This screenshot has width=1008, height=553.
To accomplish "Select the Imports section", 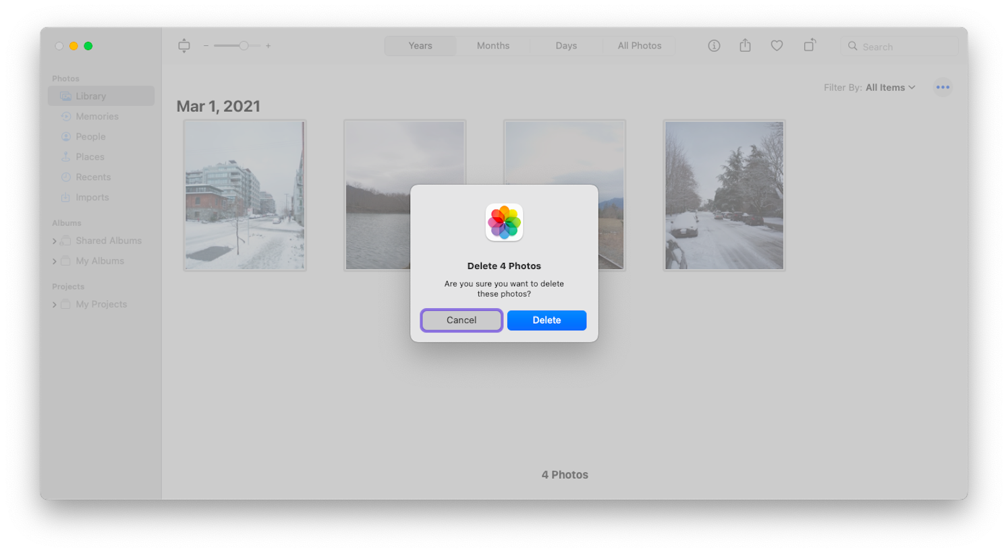I will [91, 197].
